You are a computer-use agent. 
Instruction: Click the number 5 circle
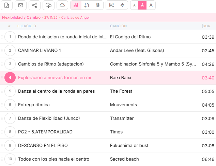click(10, 91)
